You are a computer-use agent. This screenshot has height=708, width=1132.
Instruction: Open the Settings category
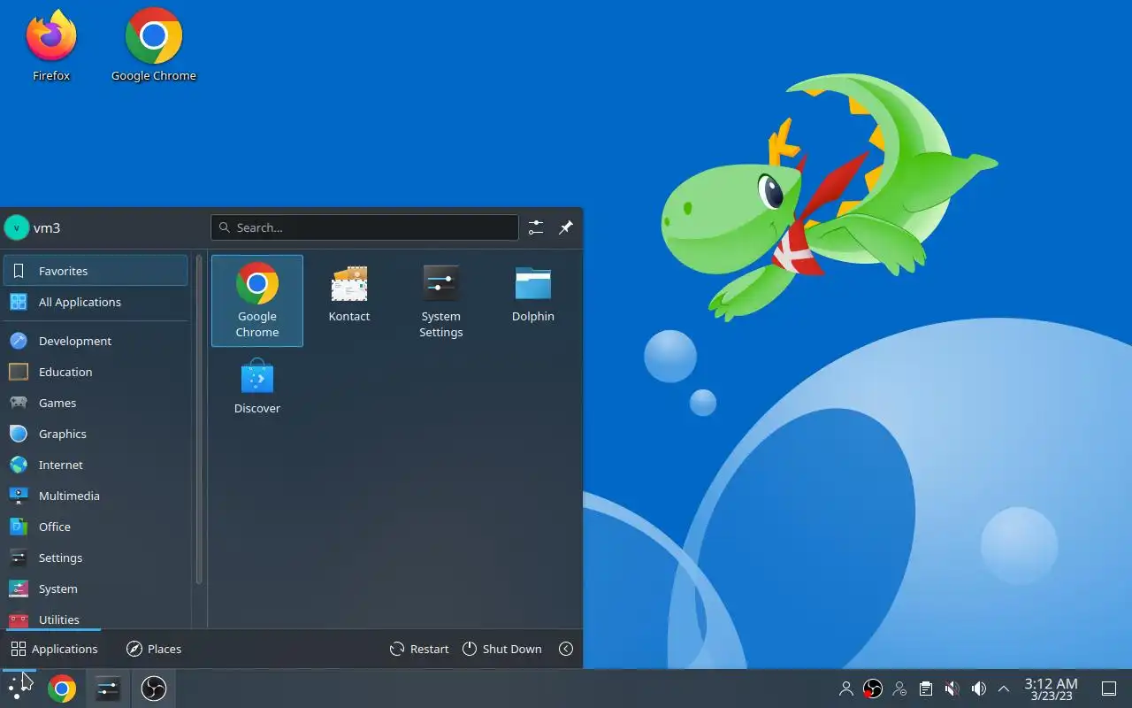pyautogui.click(x=96, y=558)
